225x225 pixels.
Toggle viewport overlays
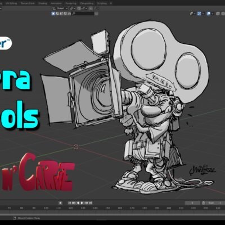click(x=209, y=13)
